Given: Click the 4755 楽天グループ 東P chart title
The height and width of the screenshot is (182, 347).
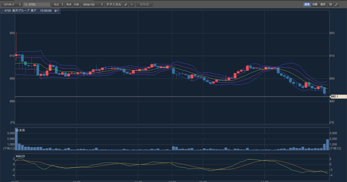Looking at the screenshot, I should point(20,11).
